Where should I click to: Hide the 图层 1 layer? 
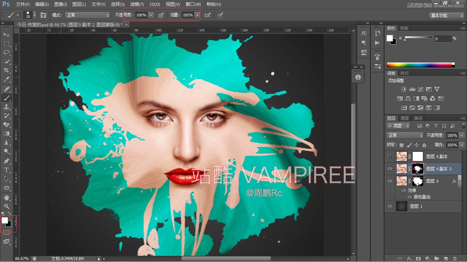coord(389,206)
